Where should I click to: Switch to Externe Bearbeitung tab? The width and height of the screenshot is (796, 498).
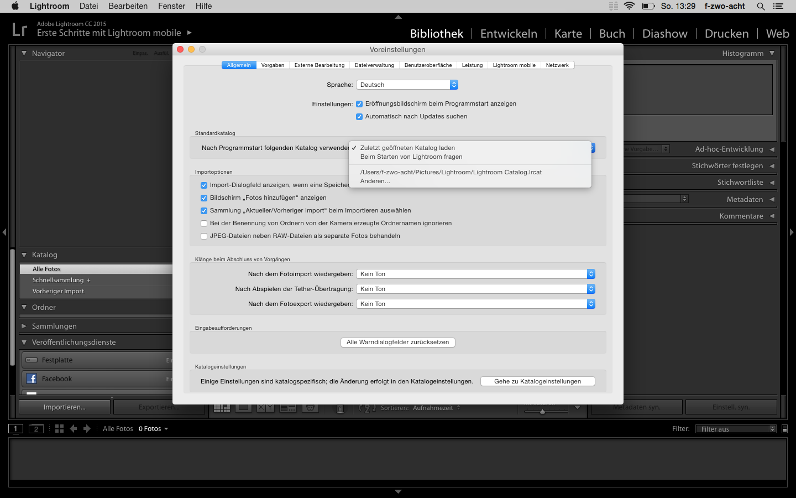320,65
